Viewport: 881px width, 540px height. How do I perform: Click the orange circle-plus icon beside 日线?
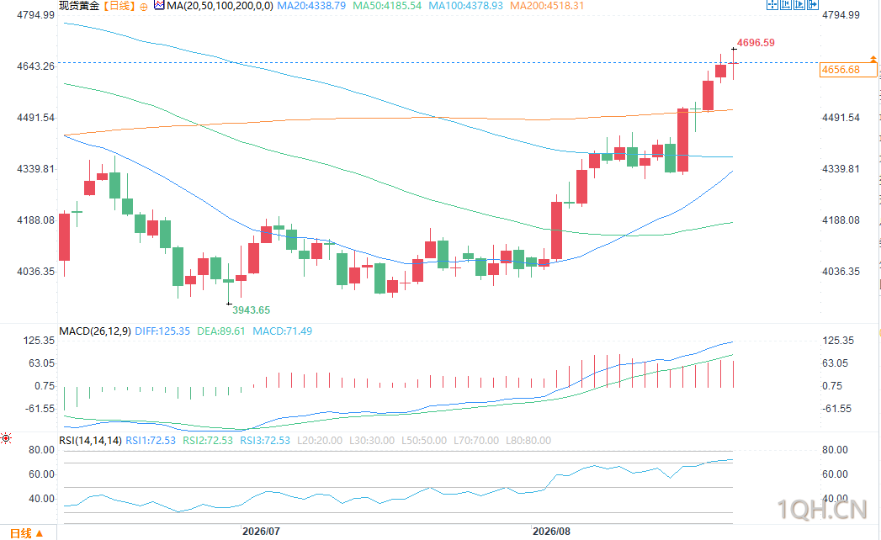(x=144, y=7)
